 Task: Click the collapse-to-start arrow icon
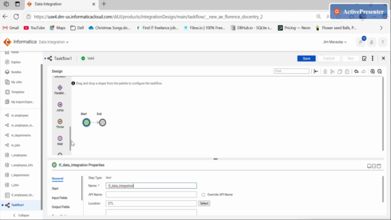(316, 71)
